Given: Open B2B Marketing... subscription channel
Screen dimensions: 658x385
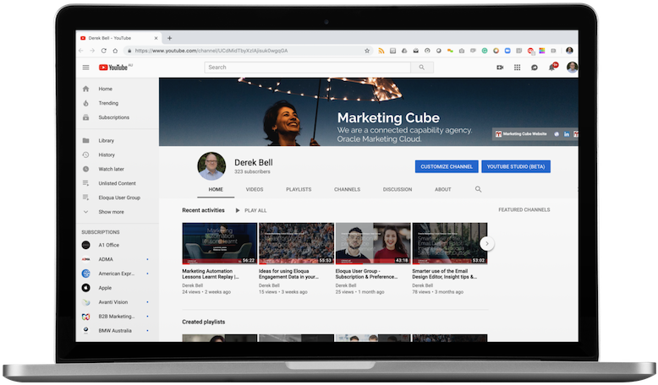Looking at the screenshot, I should (117, 317).
